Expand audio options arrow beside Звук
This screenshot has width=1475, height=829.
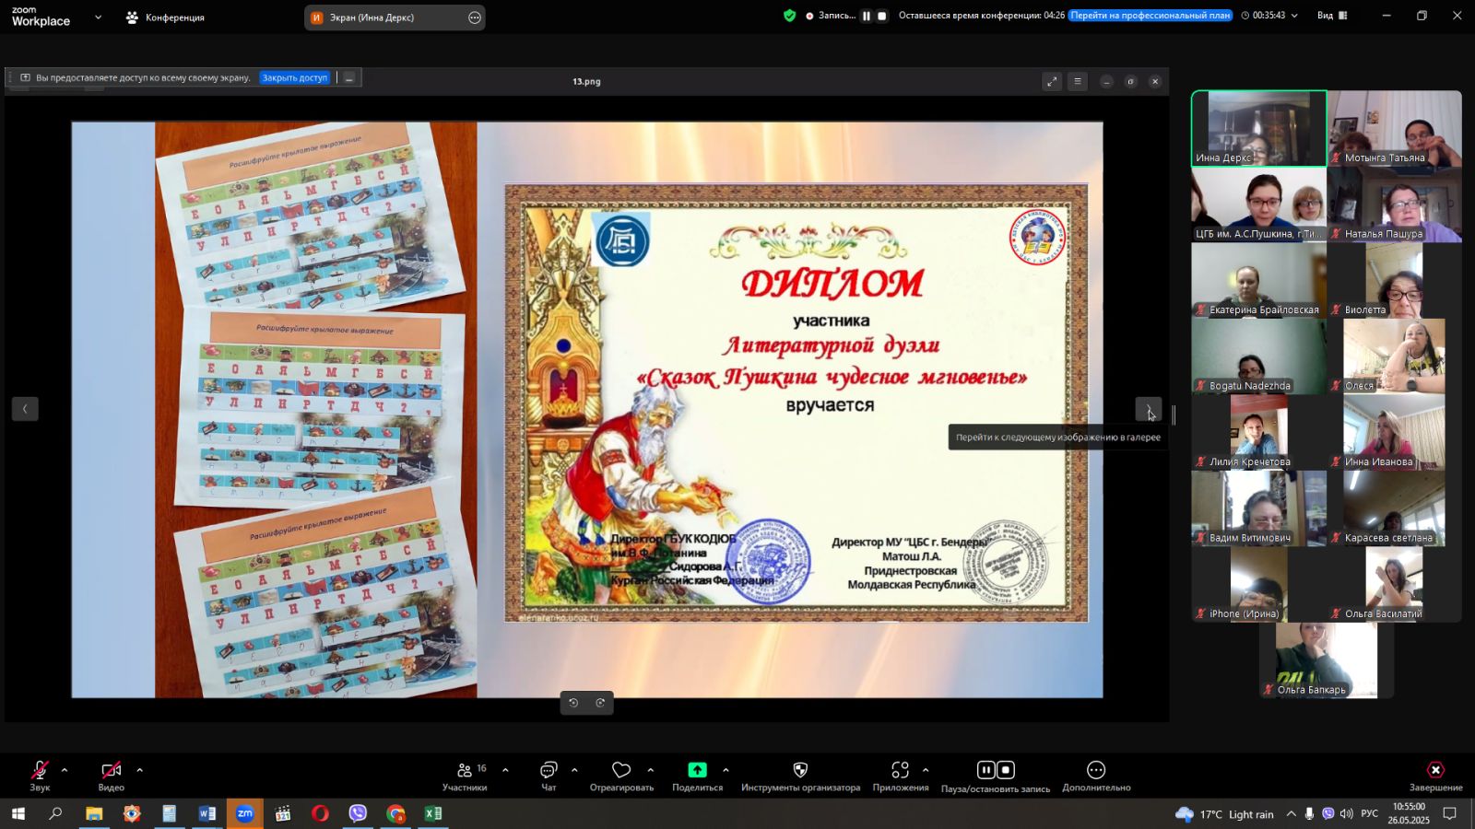click(x=65, y=770)
